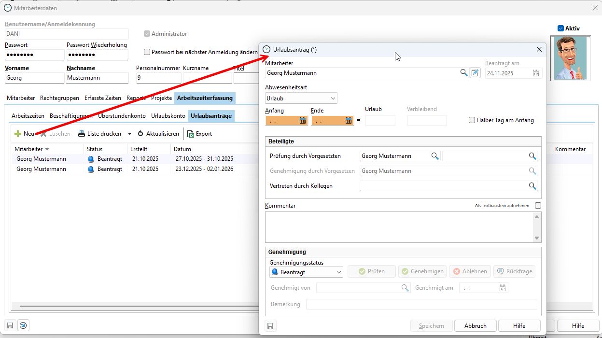The height and width of the screenshot is (338, 602).
Task: Open the Ende date calendar icon
Action: click(x=349, y=121)
